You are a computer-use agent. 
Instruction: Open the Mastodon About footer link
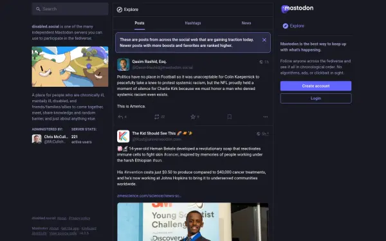(54, 228)
